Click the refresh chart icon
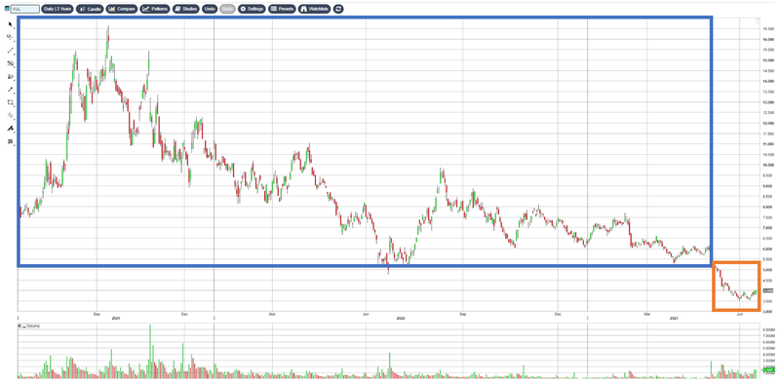This screenshot has height=381, width=780. coord(338,9)
